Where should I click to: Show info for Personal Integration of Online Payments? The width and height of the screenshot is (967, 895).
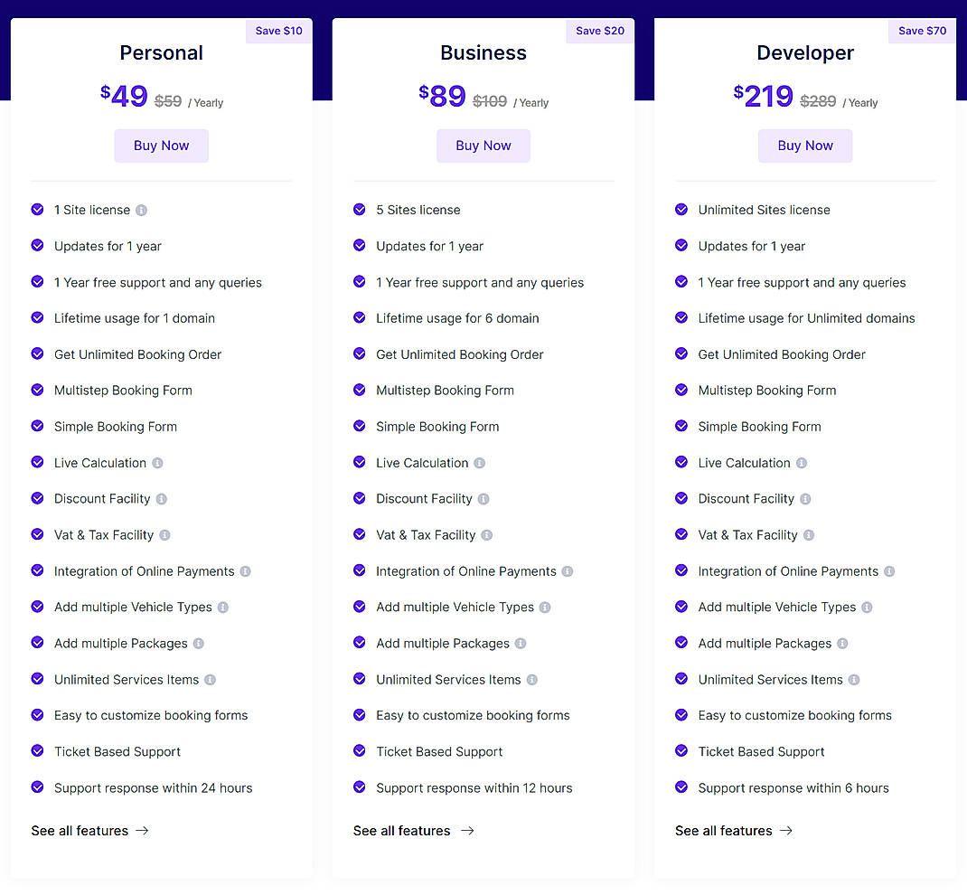point(246,571)
